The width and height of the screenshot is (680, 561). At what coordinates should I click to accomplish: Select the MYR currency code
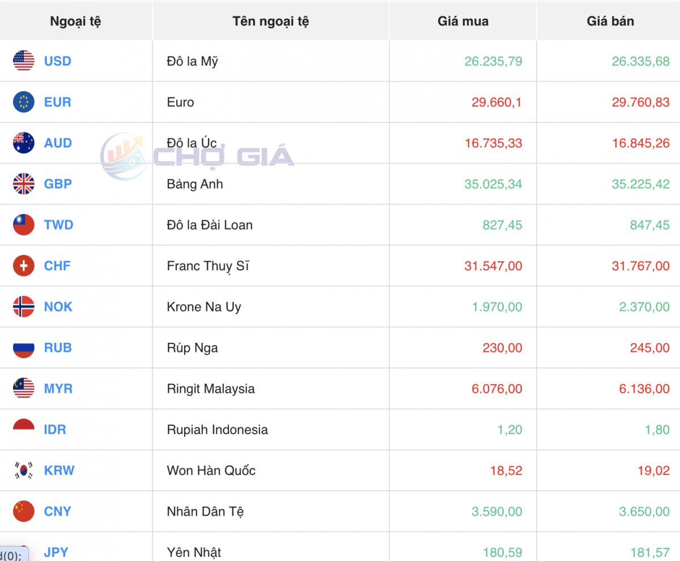point(58,389)
